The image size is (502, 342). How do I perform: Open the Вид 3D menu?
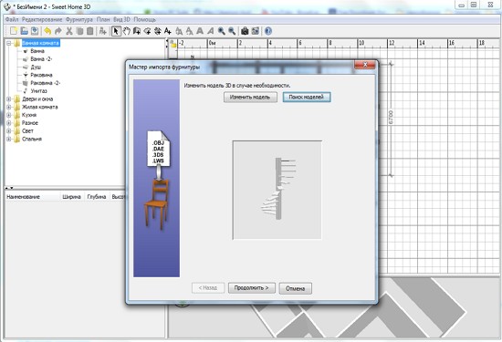pos(121,19)
